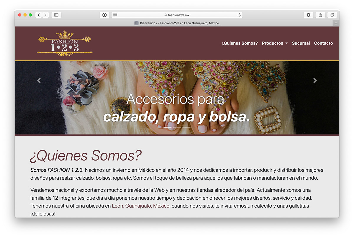
Task: Go back with Safari's back arrow
Action: [39, 15]
